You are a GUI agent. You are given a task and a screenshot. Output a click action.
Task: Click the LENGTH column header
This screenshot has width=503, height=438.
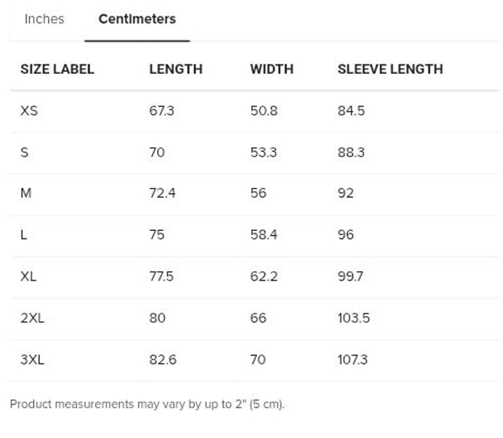point(176,69)
